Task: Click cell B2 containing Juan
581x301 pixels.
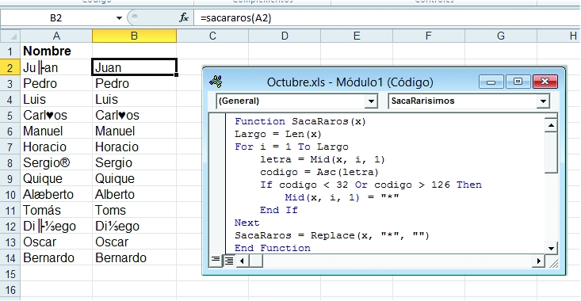Action: coord(135,67)
